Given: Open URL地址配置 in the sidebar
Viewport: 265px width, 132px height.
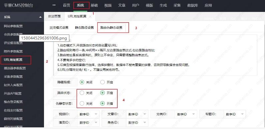Looking at the screenshot, I should (x=13, y=60).
